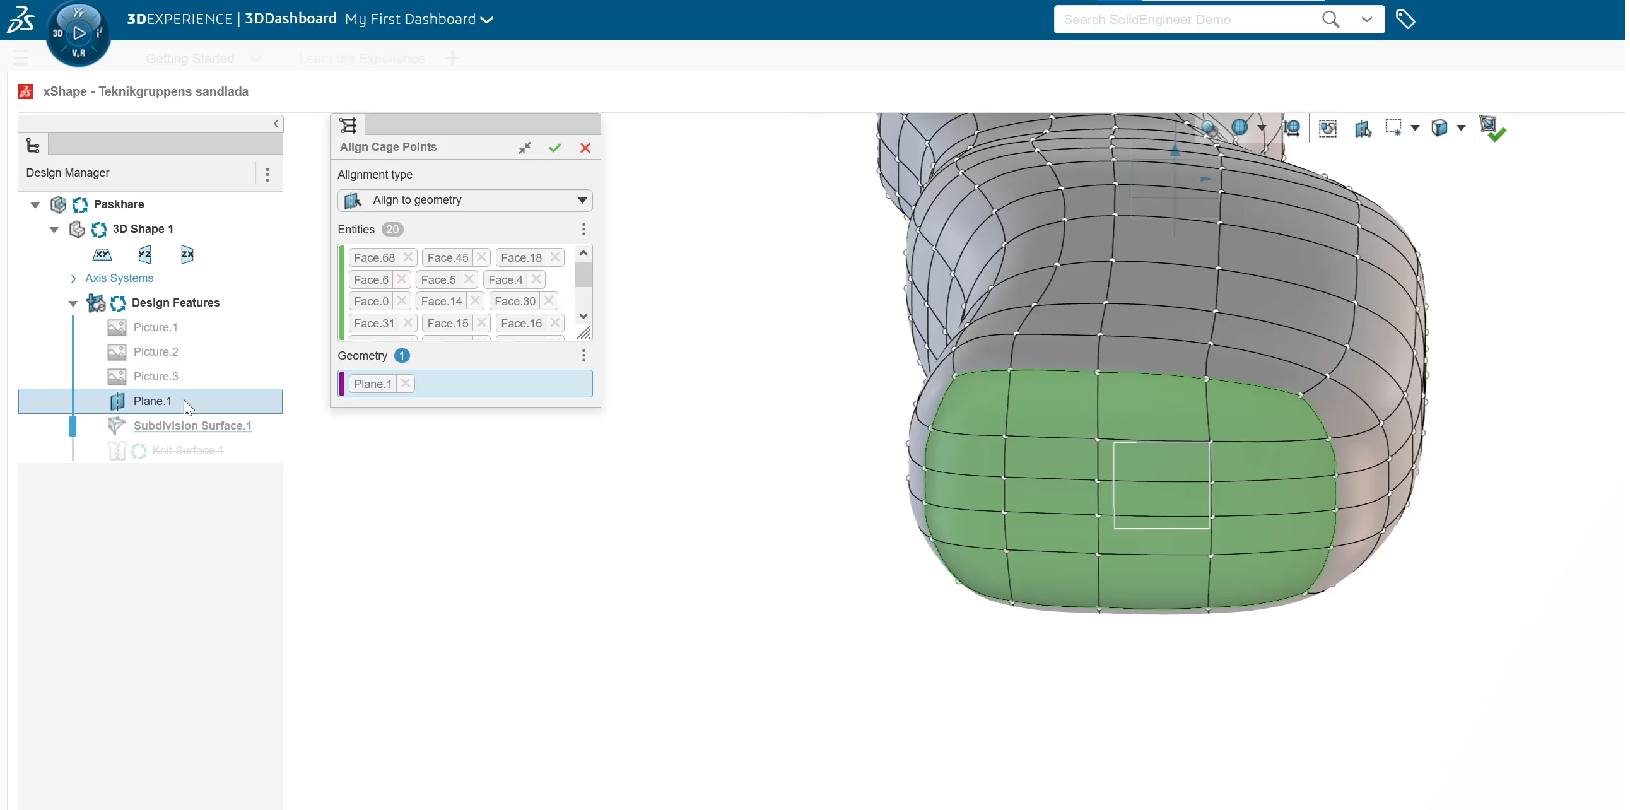Confirm Align Cage Points with green checkmark
The width and height of the screenshot is (1630, 810).
555,148
